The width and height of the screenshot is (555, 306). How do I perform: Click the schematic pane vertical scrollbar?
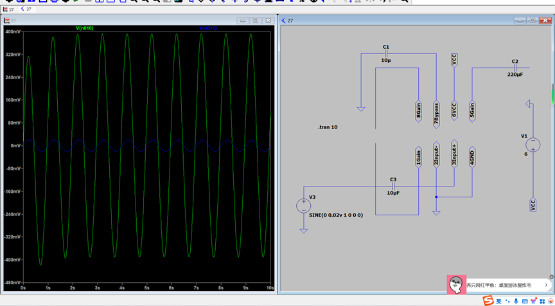[x=552, y=93]
